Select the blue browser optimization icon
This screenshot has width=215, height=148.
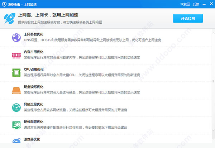(16, 140)
